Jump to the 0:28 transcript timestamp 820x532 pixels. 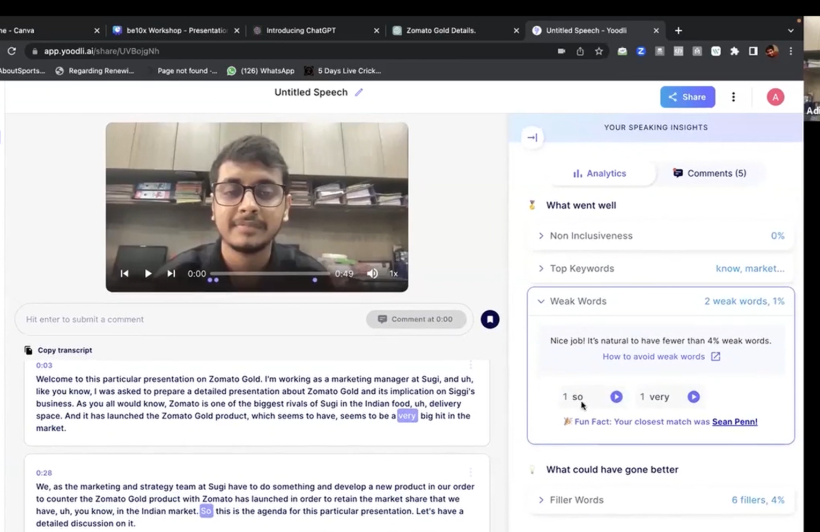coord(44,473)
